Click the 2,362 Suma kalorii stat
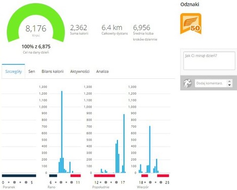 [79, 30]
